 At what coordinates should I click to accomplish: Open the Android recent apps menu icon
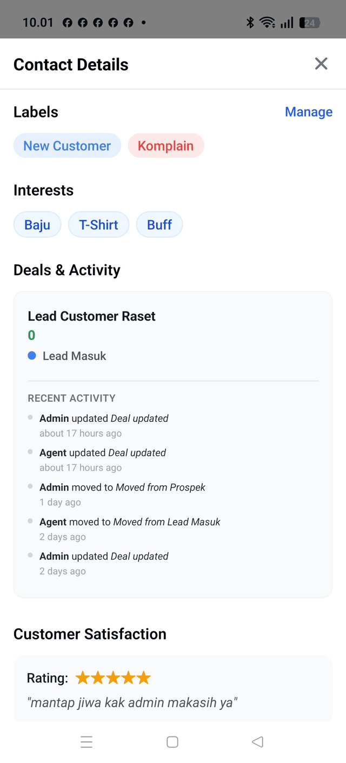[86, 742]
